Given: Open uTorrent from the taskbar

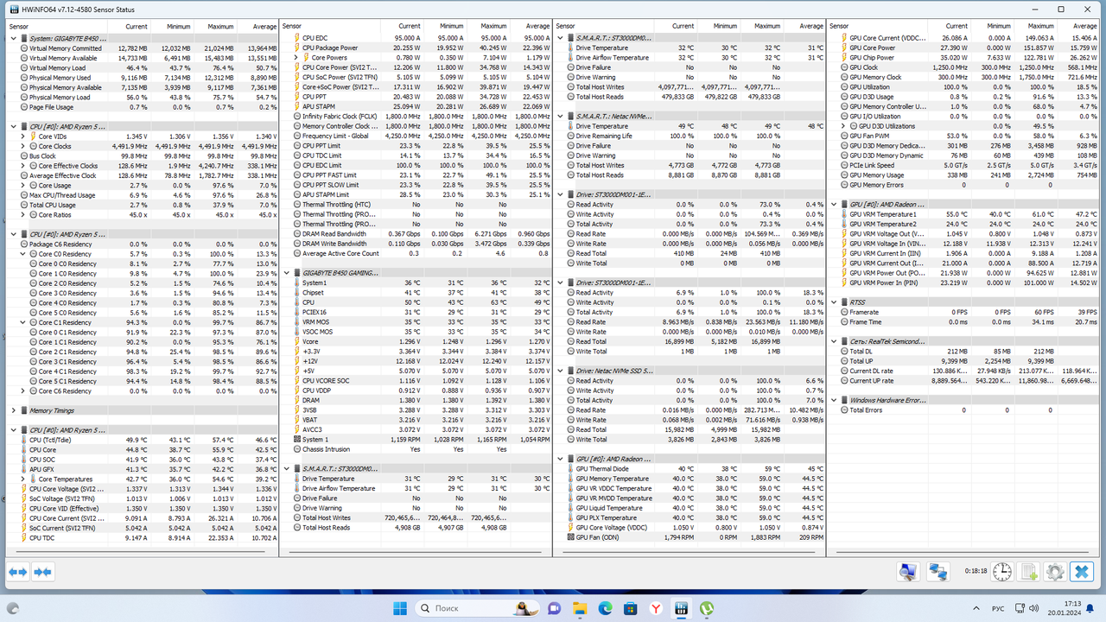Looking at the screenshot, I should pyautogui.click(x=706, y=608).
